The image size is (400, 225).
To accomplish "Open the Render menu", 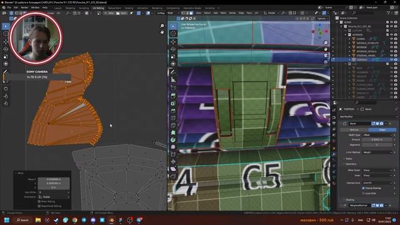I will pos(24,7).
